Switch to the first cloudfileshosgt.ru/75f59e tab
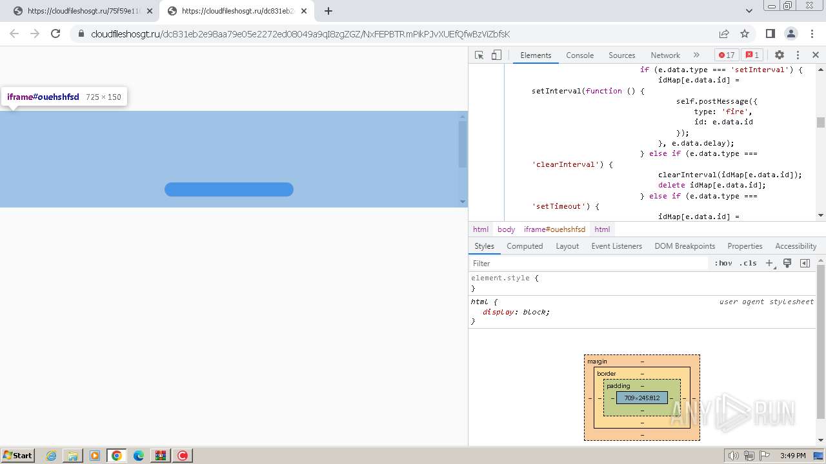The width and height of the screenshot is (826, 464). (x=81, y=11)
